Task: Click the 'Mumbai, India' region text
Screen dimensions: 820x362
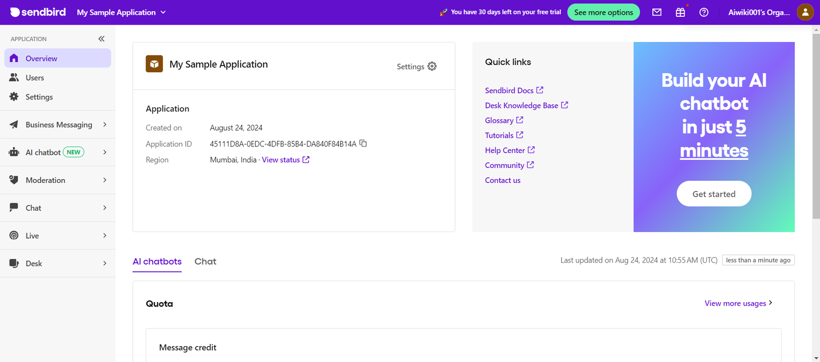Action: coord(233,160)
